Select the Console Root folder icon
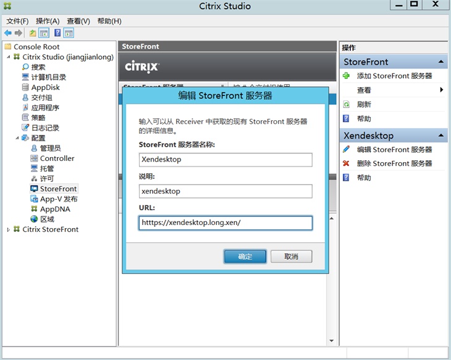Screen dimensions: 451x360 (x=8, y=46)
